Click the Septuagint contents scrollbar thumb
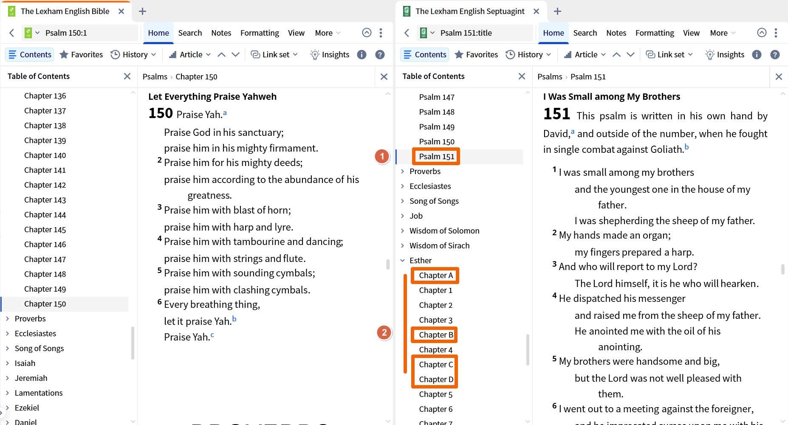The image size is (788, 425). coord(528,349)
